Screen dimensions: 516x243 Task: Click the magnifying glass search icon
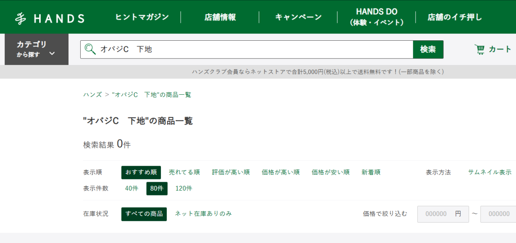coord(90,49)
